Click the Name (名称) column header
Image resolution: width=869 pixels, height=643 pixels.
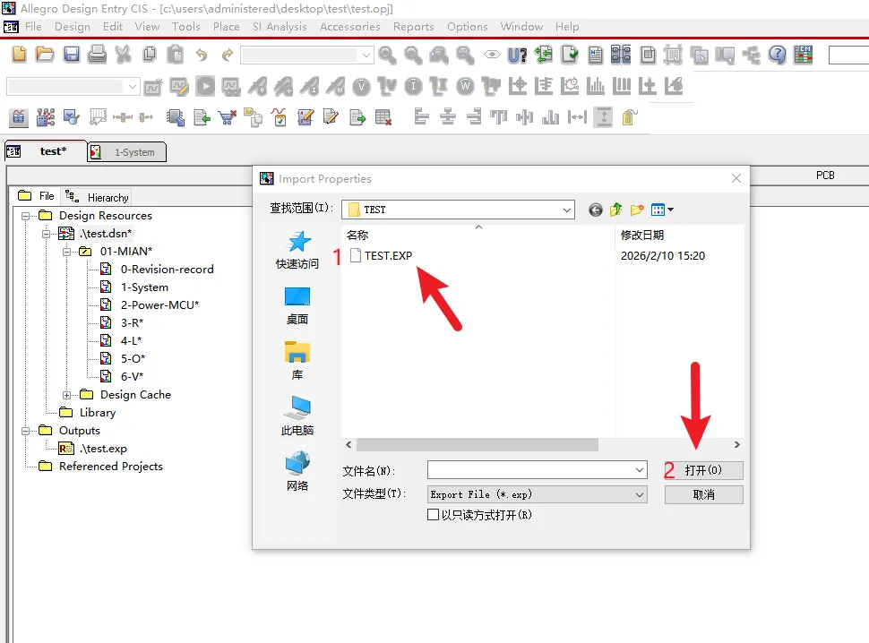tap(357, 235)
